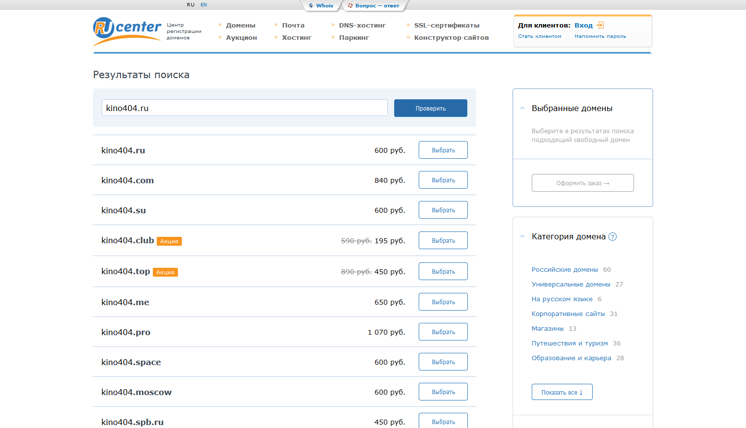Viewport: 746px width, 428px height.
Task: Click the crossed-out 890 руб. price
Action: click(x=356, y=272)
